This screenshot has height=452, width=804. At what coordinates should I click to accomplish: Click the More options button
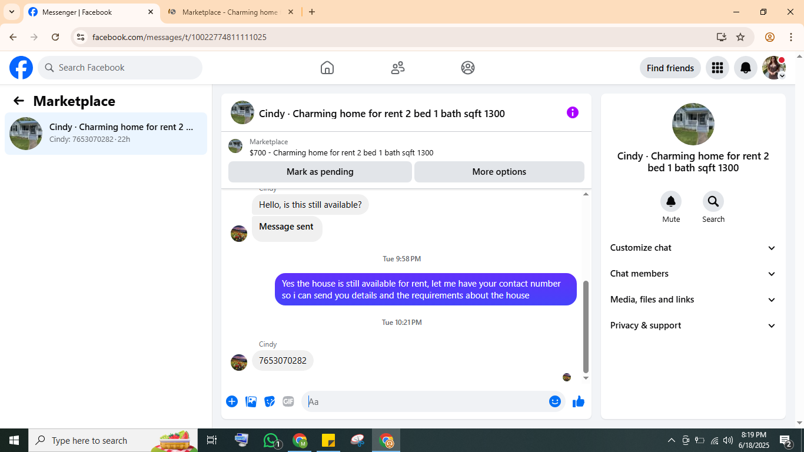(x=499, y=172)
